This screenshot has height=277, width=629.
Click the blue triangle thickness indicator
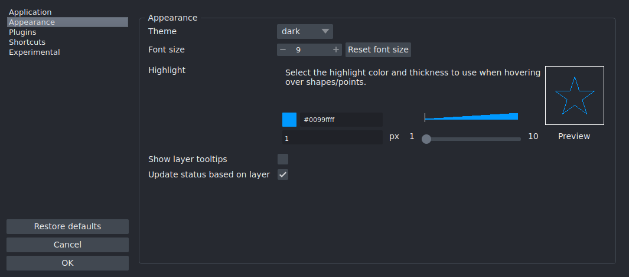tap(471, 117)
